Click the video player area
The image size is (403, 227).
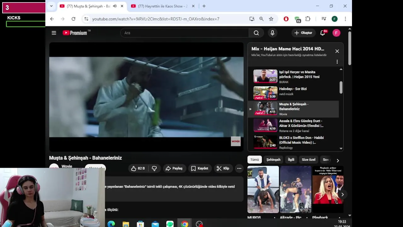point(146,97)
